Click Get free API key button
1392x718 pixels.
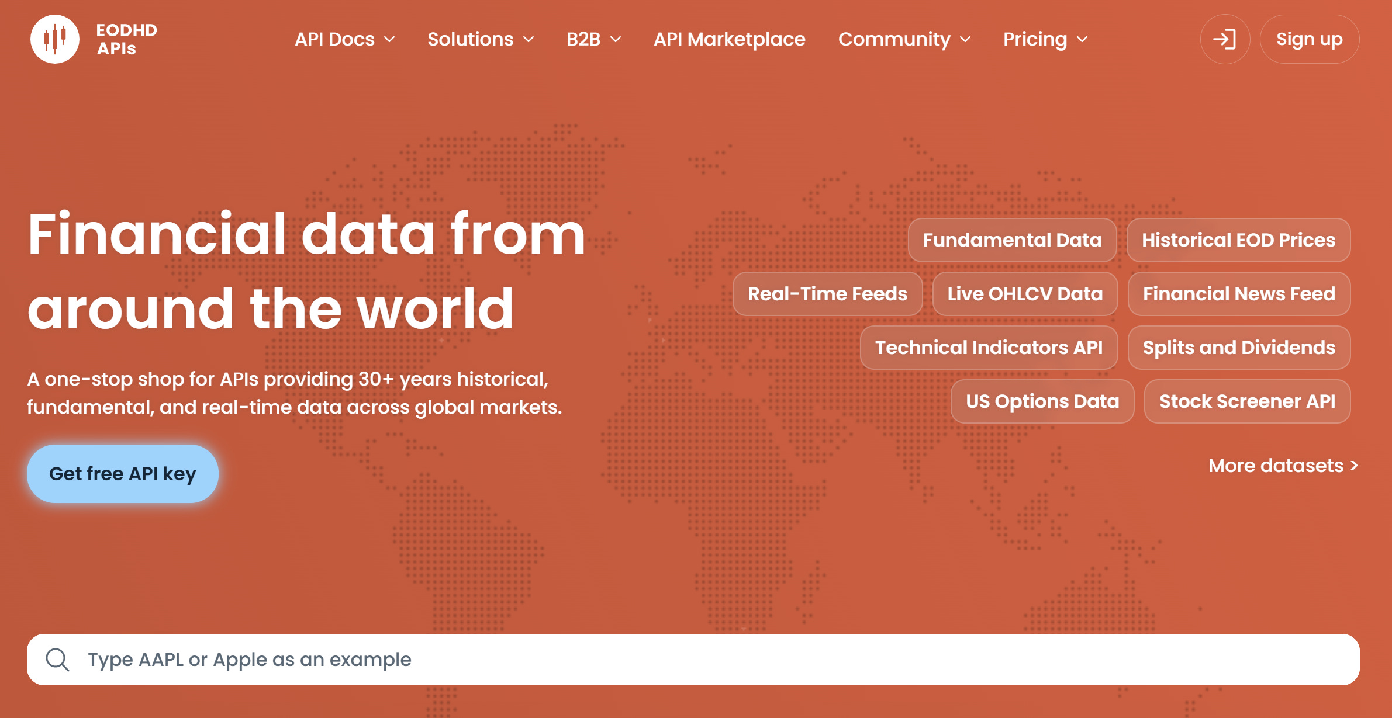[x=123, y=473]
